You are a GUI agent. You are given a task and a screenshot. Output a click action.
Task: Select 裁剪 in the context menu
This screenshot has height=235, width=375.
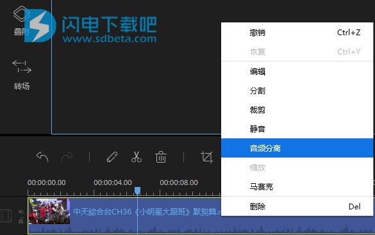point(297,110)
